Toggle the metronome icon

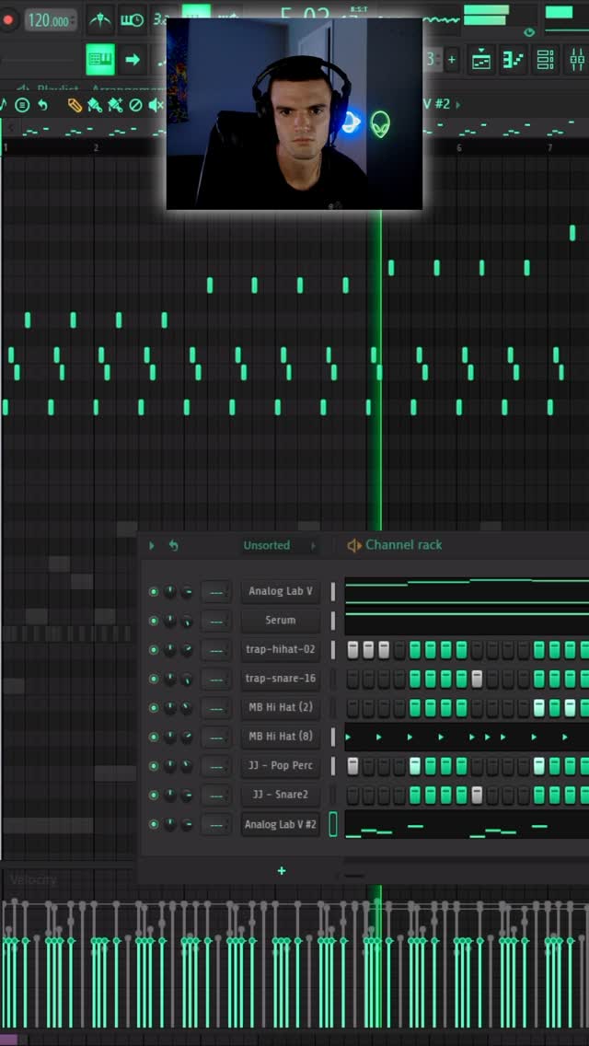[x=100, y=19]
